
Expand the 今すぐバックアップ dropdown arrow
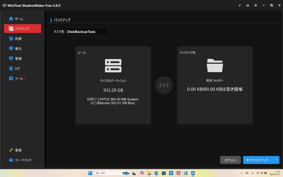pos(276,160)
